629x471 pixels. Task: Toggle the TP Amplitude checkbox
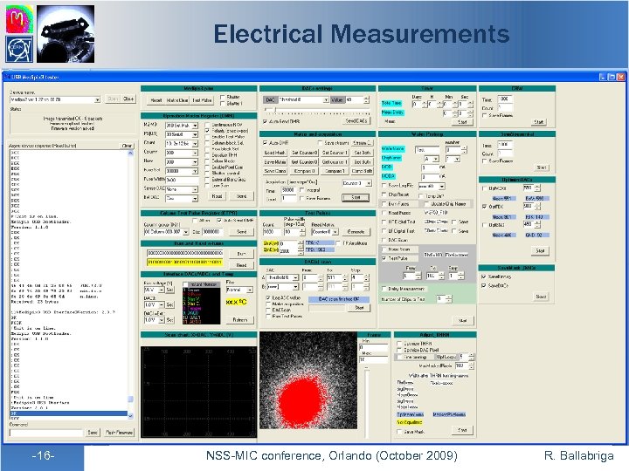338,243
